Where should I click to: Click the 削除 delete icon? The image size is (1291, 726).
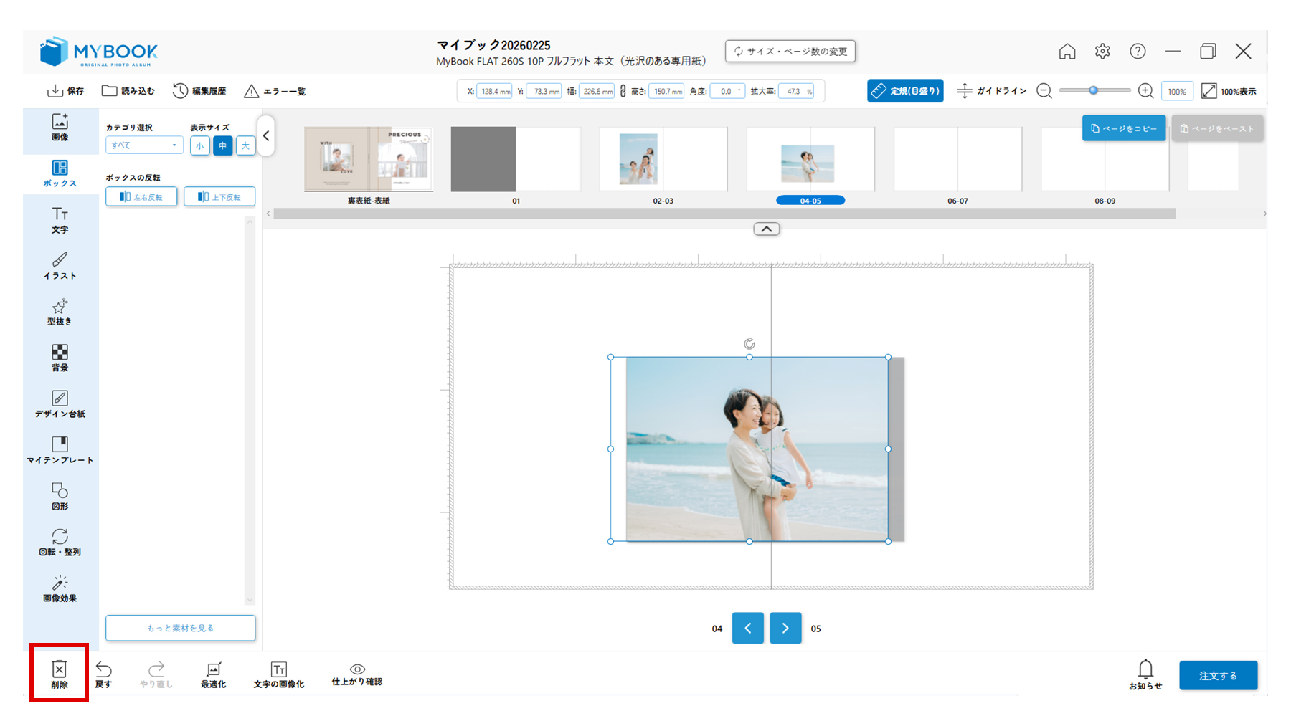[60, 674]
